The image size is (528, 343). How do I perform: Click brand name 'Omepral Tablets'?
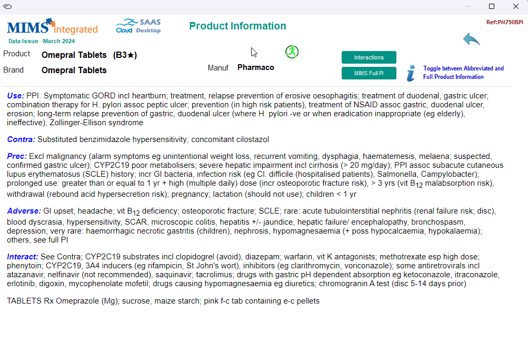[74, 70]
